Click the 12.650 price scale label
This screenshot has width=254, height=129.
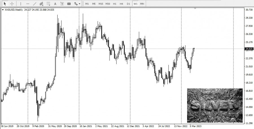pyautogui.click(x=249, y=115)
